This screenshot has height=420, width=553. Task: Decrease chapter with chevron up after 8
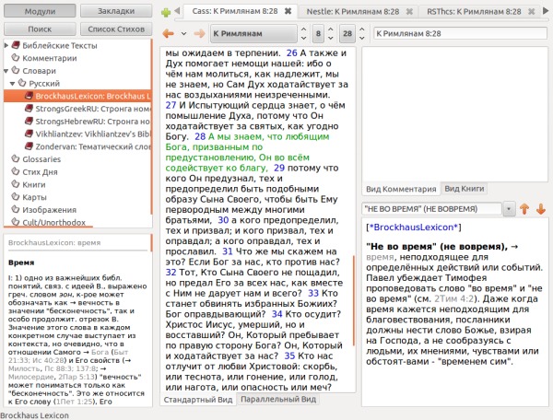(x=331, y=29)
